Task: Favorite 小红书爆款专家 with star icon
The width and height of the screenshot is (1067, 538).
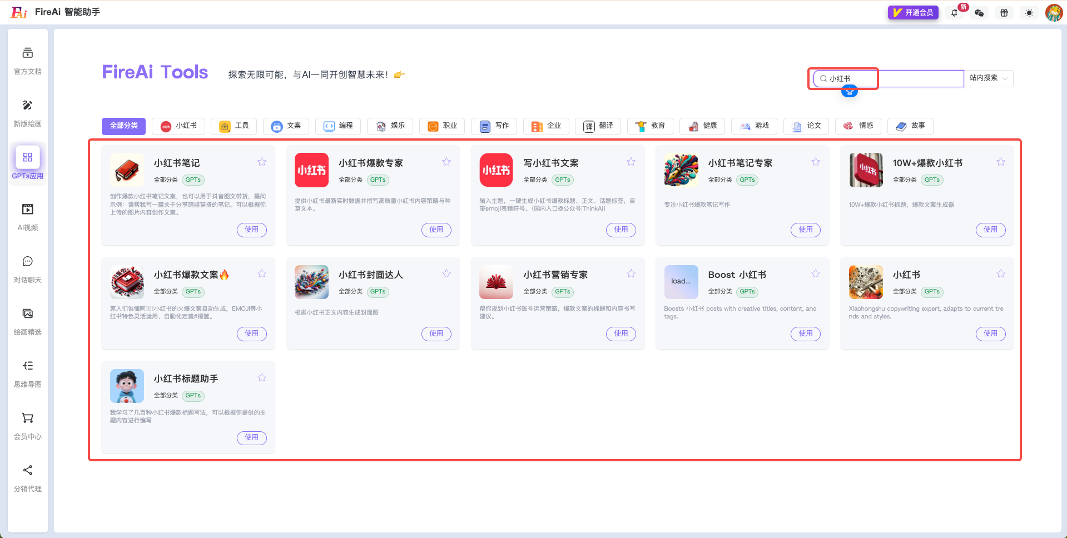Action: click(446, 162)
